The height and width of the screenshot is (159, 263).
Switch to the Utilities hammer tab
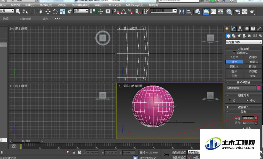click(259, 29)
